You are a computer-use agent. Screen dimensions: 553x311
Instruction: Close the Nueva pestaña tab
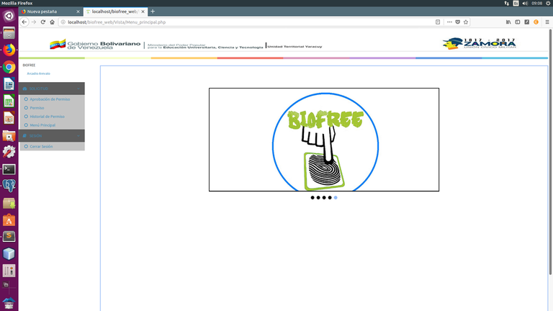tap(78, 12)
